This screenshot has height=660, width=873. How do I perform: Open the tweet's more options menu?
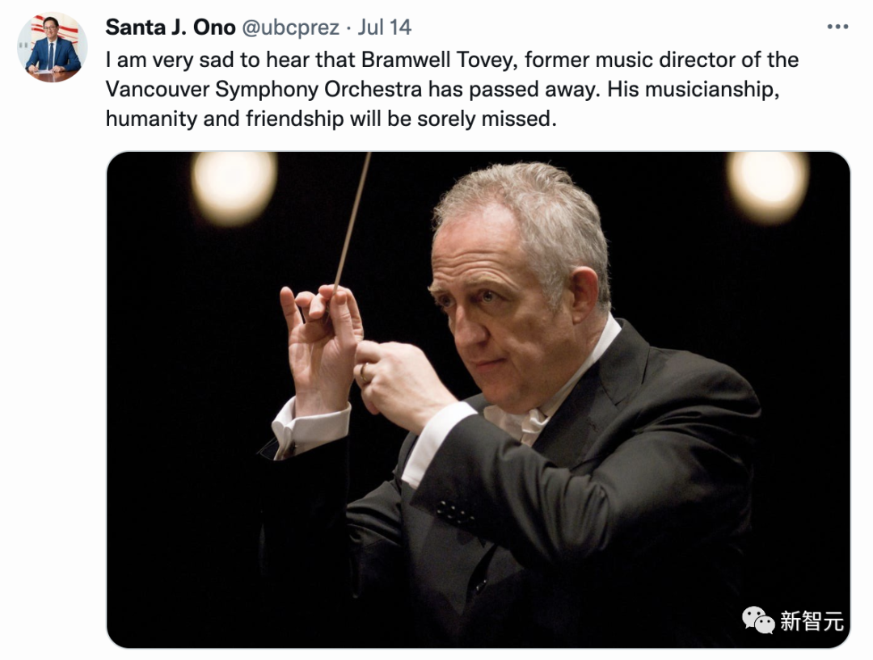coord(837,27)
